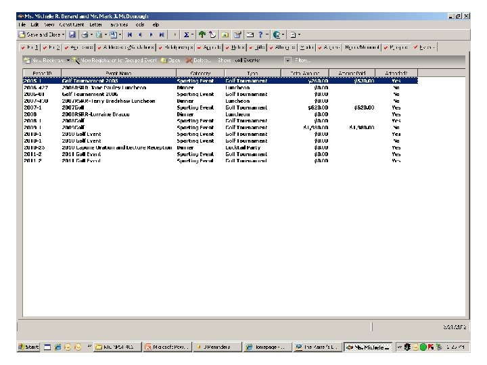Sort by the Attended? column header
Screen dimensions: 487x365
coord(396,73)
